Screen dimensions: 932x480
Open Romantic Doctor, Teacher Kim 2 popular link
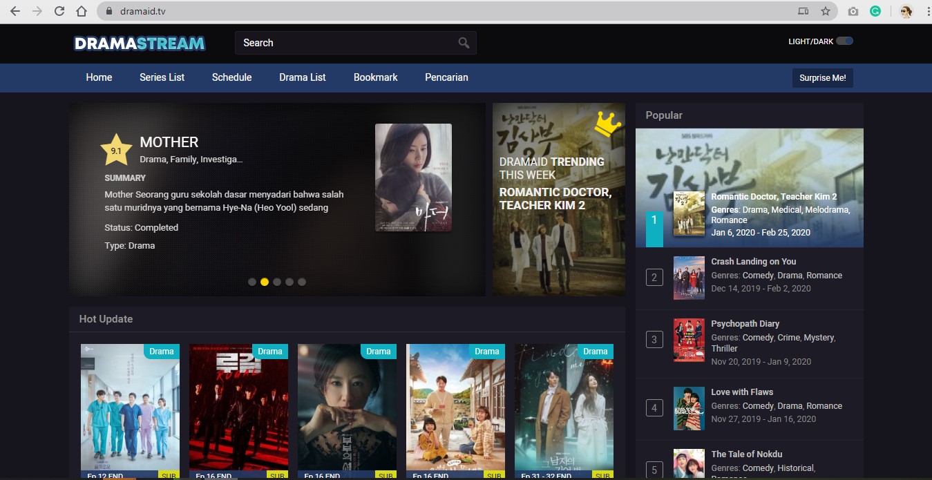(774, 197)
